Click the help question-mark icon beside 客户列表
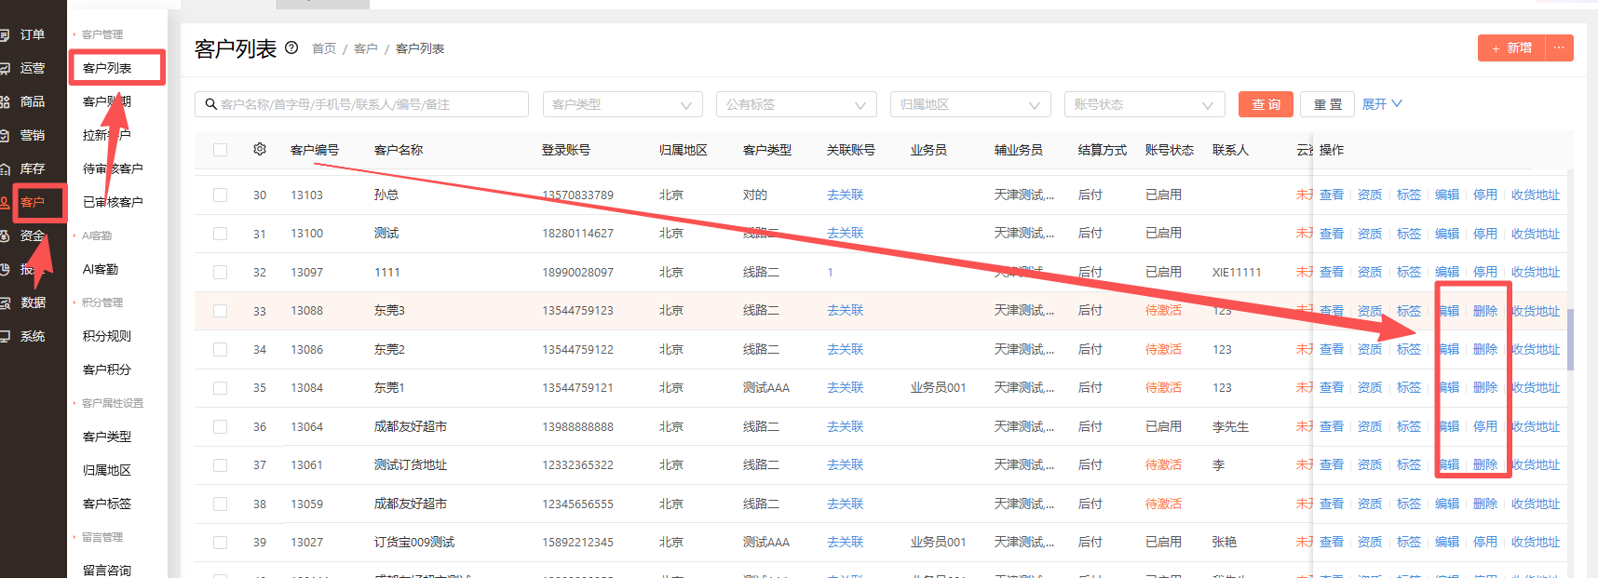 click(x=291, y=47)
